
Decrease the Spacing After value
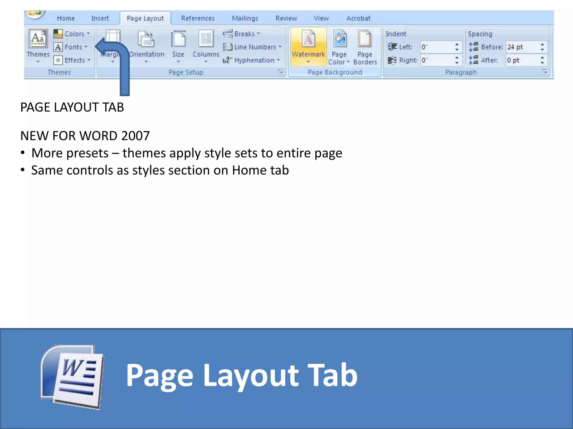[542, 63]
